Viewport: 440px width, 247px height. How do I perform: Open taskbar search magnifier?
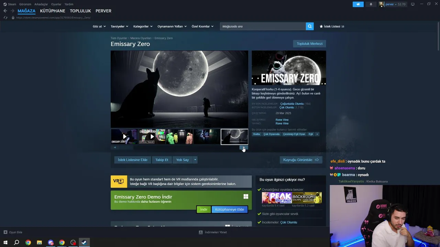[x=16, y=243]
